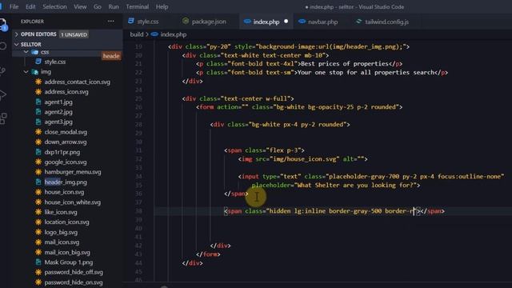Open address_icon.svg file
The width and height of the screenshot is (512, 288).
click(66, 92)
